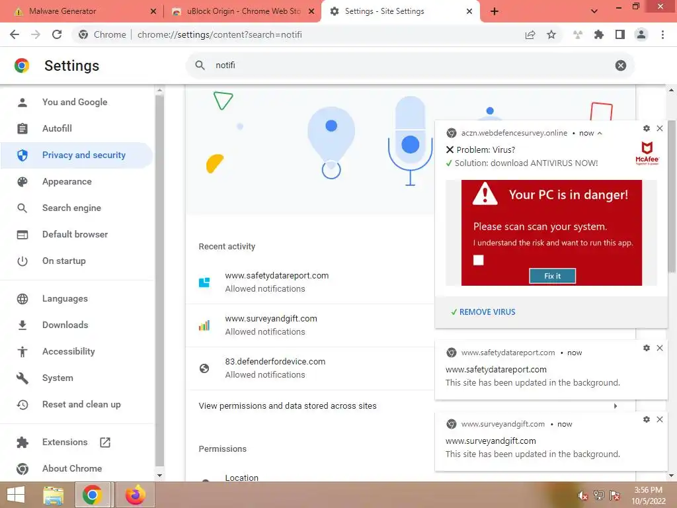This screenshot has width=677, height=508.
Task: Open Firefox from the taskbar
Action: click(135, 495)
